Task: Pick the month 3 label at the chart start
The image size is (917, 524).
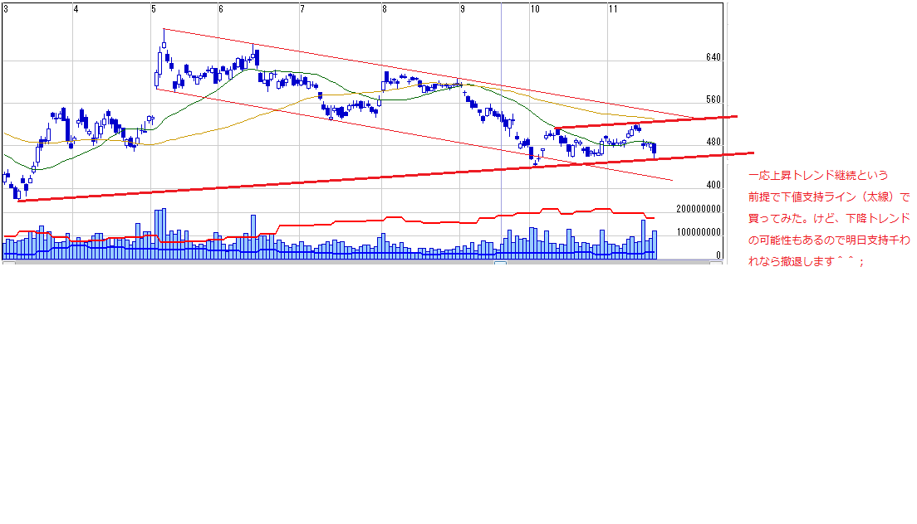Action: [6, 9]
